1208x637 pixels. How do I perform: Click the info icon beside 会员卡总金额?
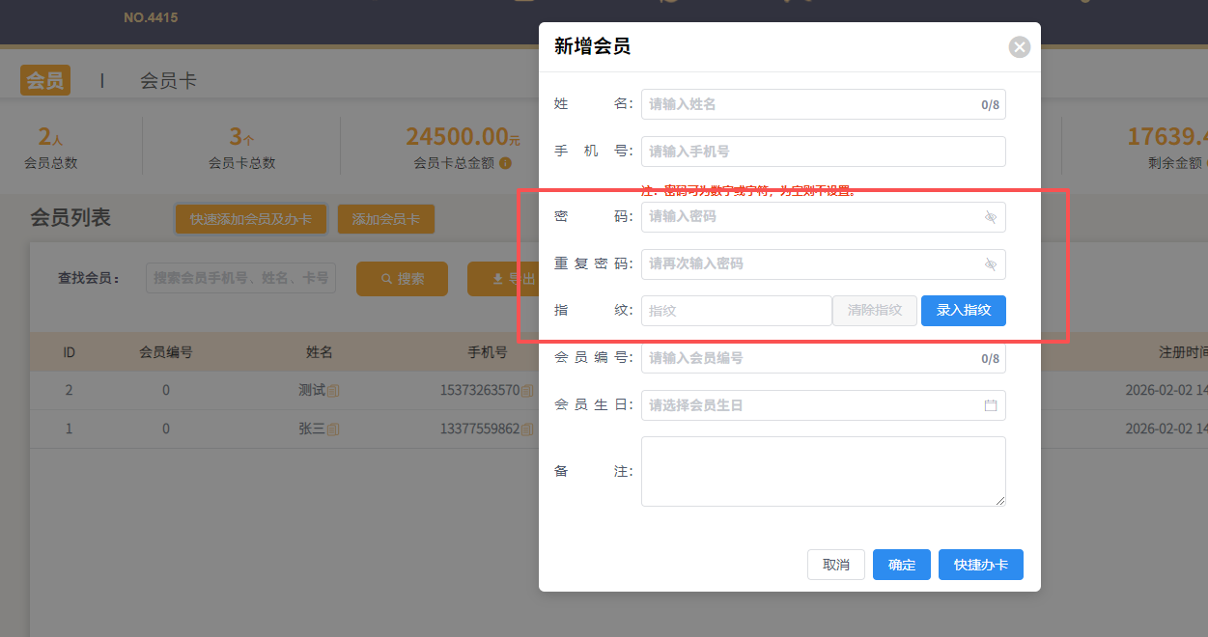(505, 163)
